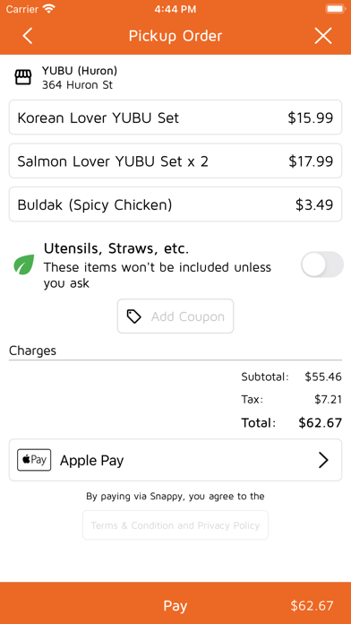Enable the Utensils, Straws toggle switch

tap(322, 264)
